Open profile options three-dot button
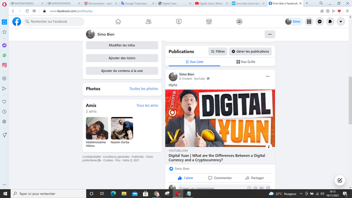 (x=270, y=34)
